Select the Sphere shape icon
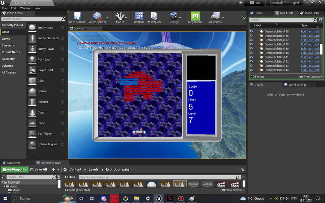Image resolution: width=325 pixels, height=203 pixels. [x=32, y=91]
